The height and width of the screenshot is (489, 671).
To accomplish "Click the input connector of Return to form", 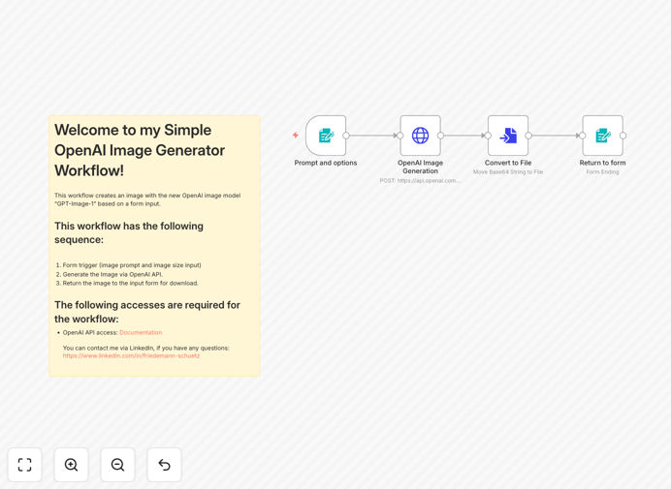I will click(583, 136).
